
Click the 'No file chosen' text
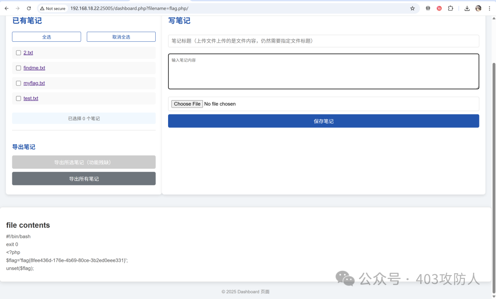tap(220, 104)
